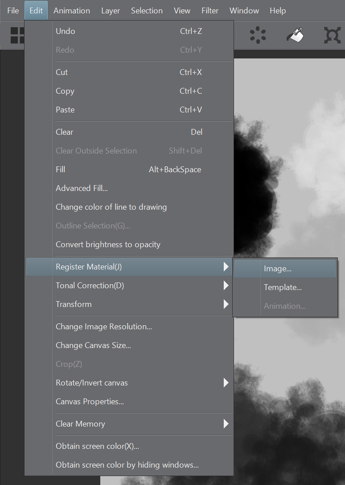Screen dimensions: 345x485
Task: Open the File menu
Action: click(x=13, y=11)
